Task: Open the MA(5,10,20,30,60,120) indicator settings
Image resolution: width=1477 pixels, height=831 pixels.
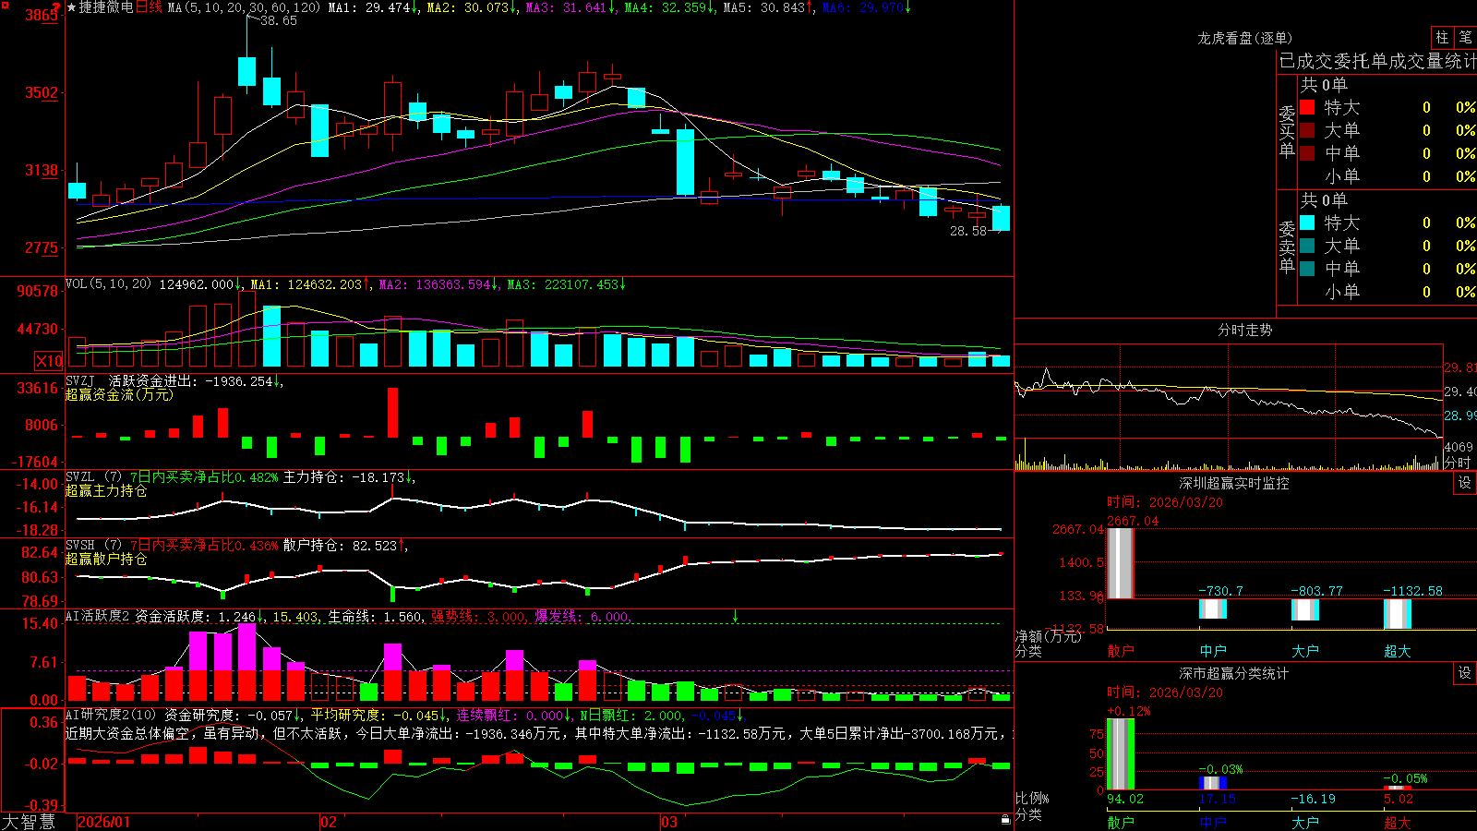Action: (244, 7)
